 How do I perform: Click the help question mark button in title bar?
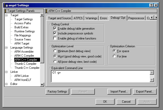click(x=151, y=5)
